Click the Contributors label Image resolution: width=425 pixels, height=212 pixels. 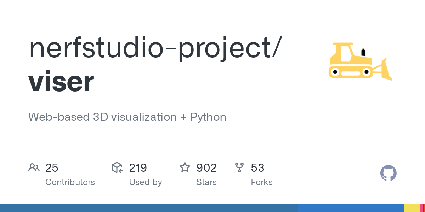point(70,182)
